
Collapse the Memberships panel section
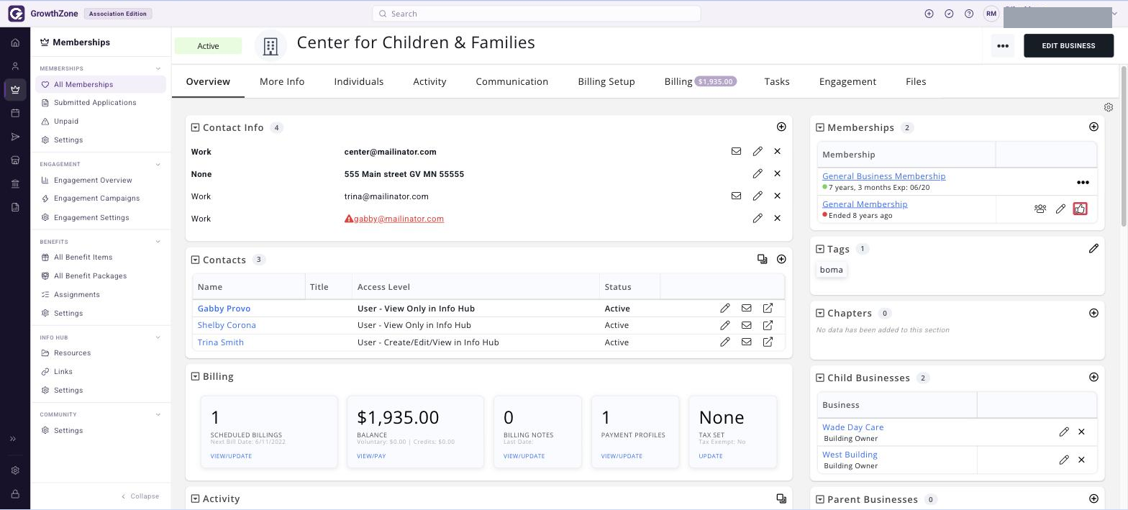point(819,128)
